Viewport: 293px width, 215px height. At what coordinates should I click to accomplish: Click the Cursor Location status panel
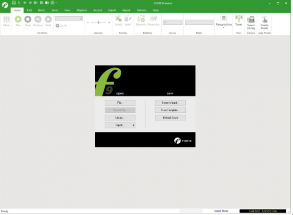pos(263,211)
